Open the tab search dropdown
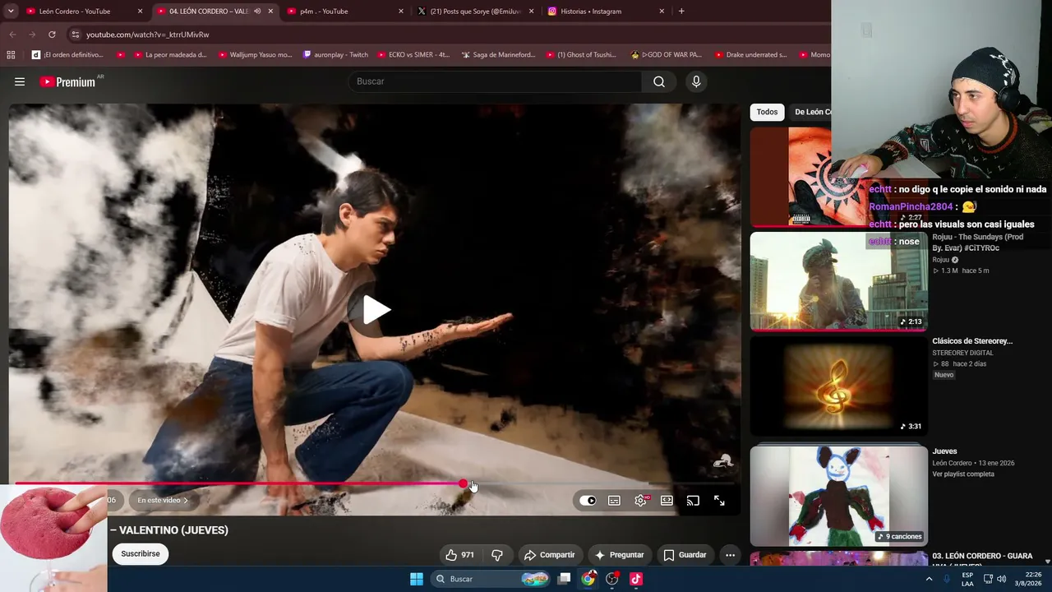Viewport: 1052px width, 592px height. 11,12
